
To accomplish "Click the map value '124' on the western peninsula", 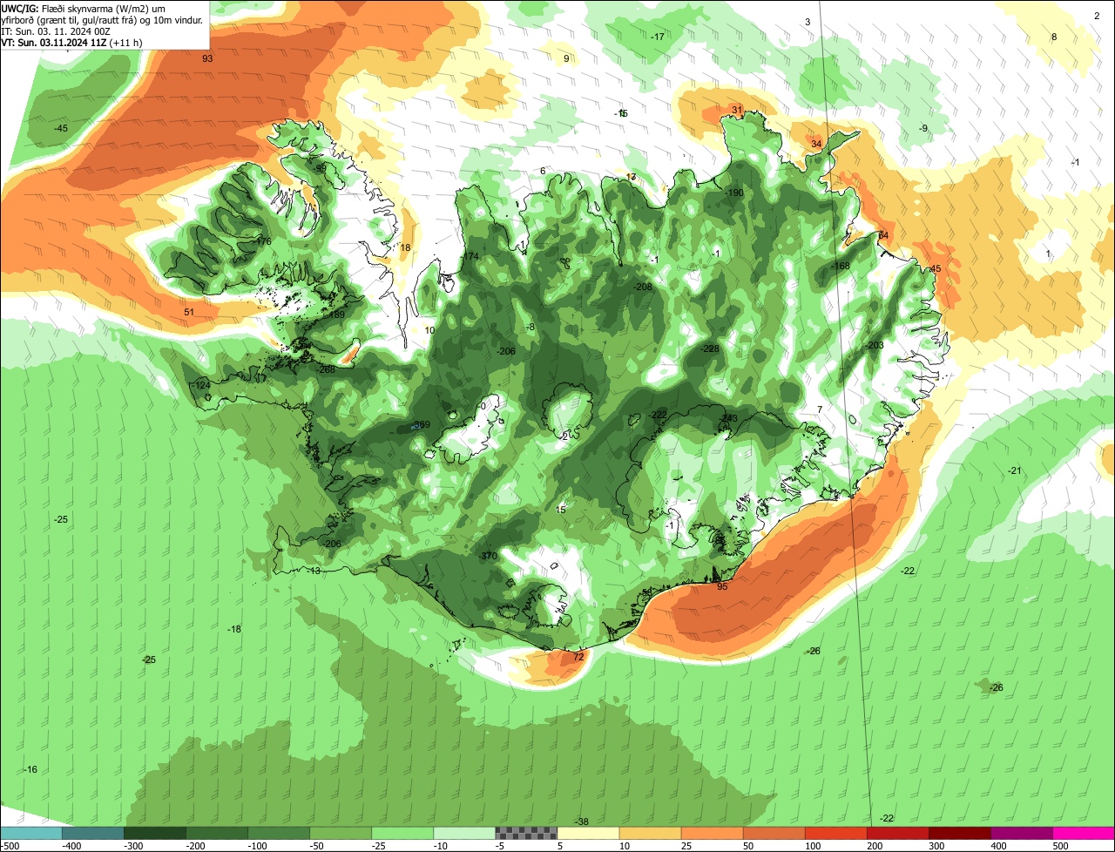I will click(202, 385).
